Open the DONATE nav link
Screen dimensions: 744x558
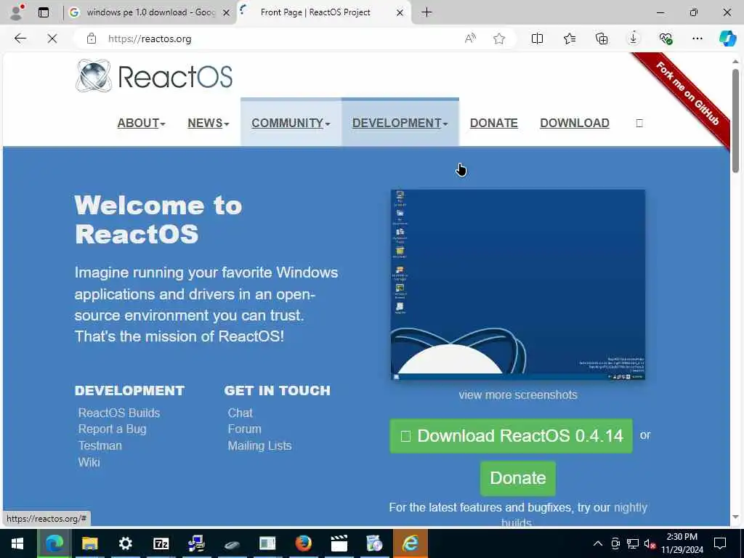coord(494,123)
